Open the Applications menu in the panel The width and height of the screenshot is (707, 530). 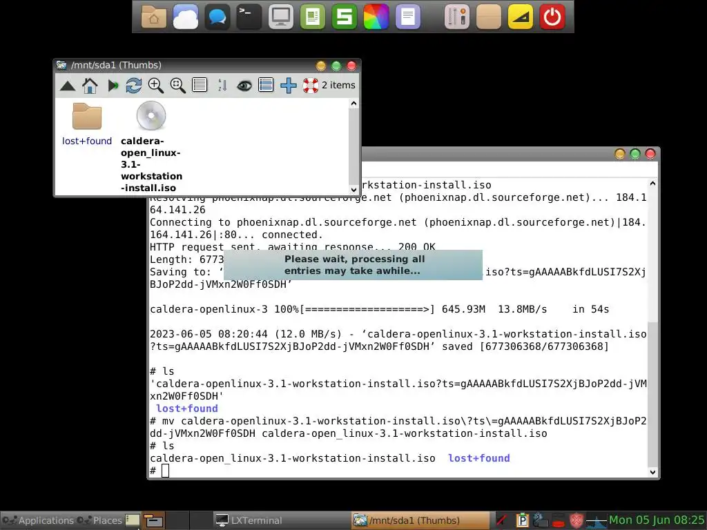38,520
